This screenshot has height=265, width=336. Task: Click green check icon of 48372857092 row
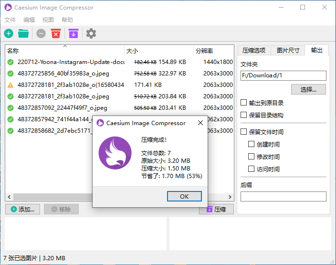[10, 108]
